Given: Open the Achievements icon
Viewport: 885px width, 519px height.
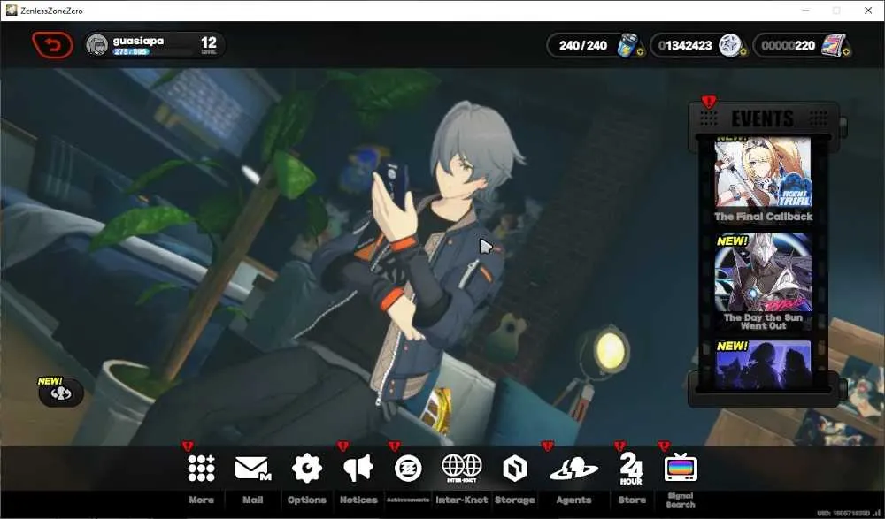Looking at the screenshot, I should tap(408, 469).
